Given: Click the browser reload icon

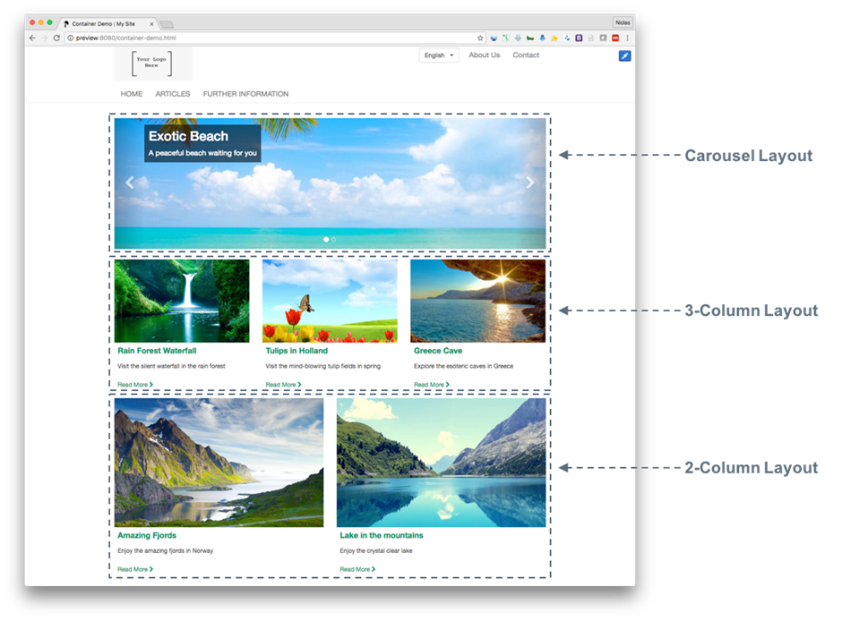Looking at the screenshot, I should click(x=56, y=38).
